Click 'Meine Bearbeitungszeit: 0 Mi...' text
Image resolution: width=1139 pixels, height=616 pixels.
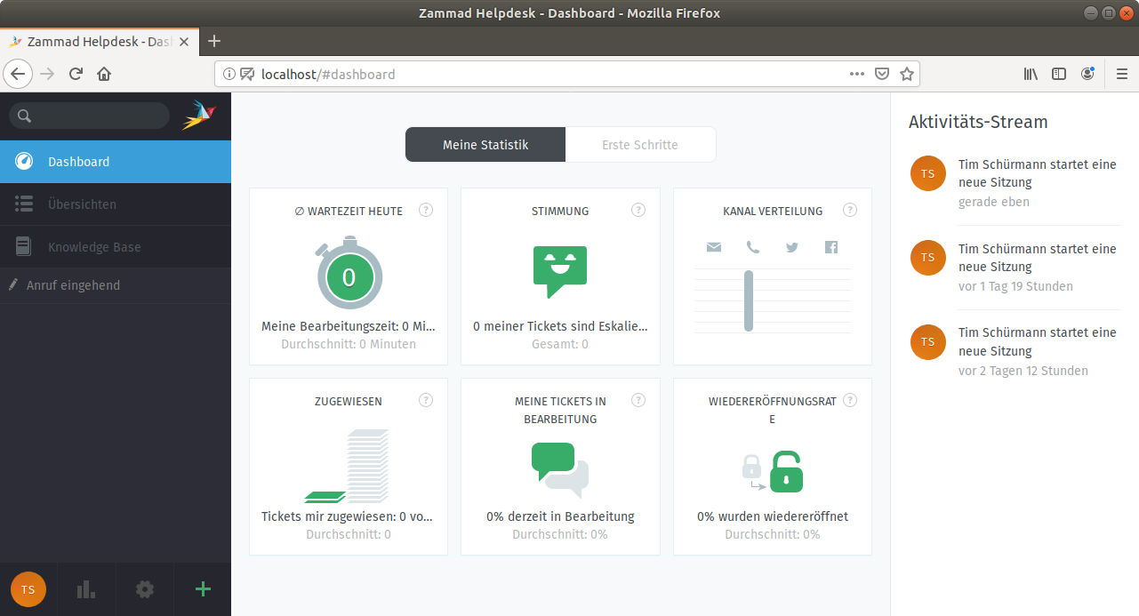tap(349, 326)
